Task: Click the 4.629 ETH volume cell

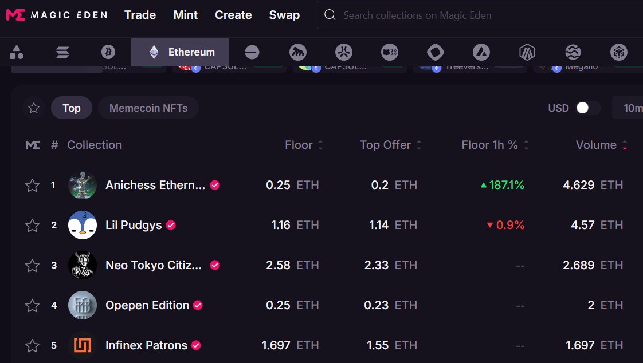Action: coord(593,185)
